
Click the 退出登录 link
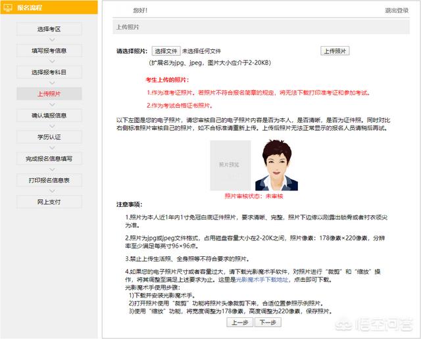coord(397,11)
